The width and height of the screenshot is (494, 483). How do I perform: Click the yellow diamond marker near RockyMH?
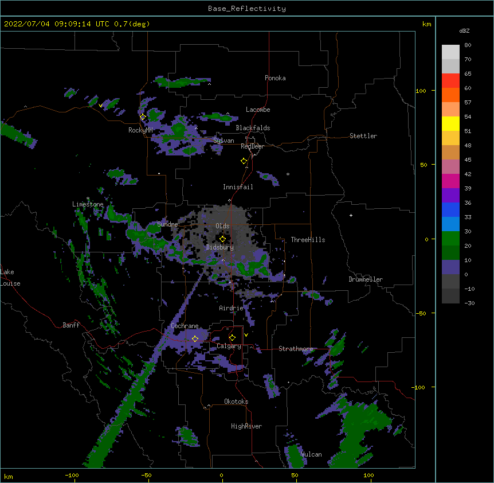(143, 117)
